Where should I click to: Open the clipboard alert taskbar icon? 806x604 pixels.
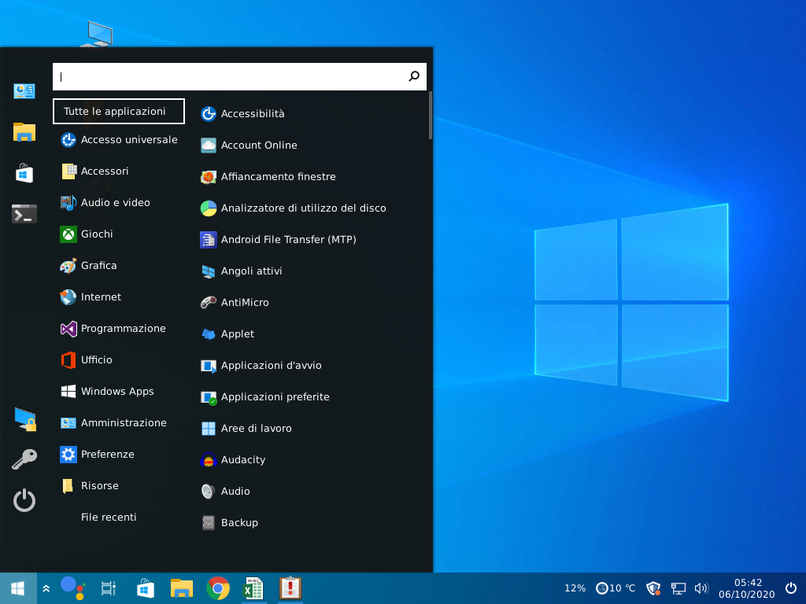click(290, 588)
